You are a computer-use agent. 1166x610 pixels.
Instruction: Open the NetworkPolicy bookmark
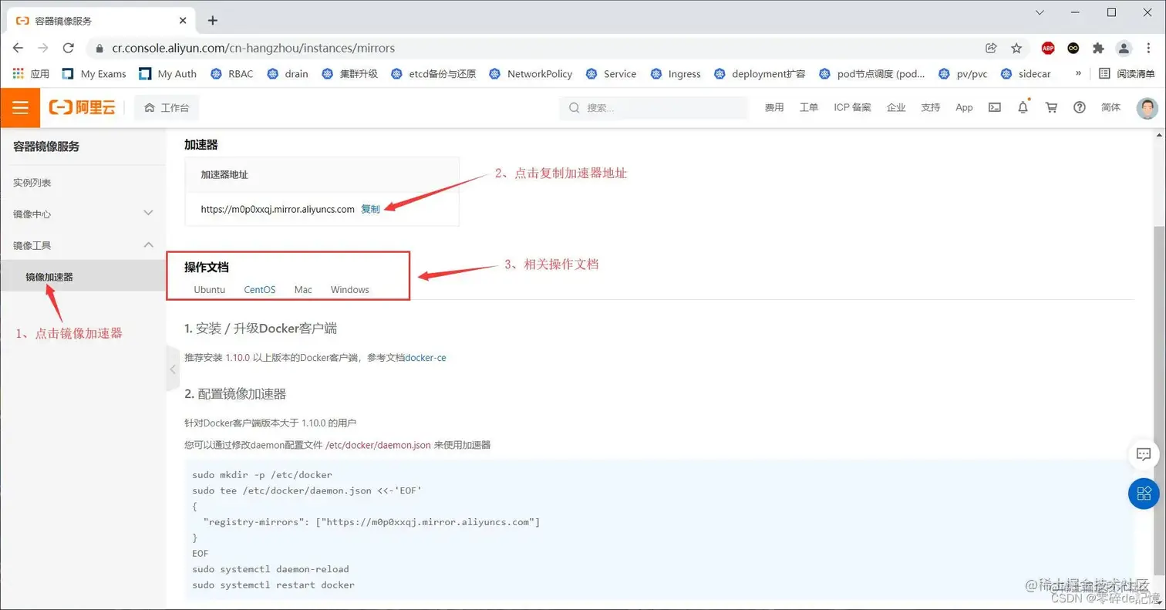pos(531,74)
